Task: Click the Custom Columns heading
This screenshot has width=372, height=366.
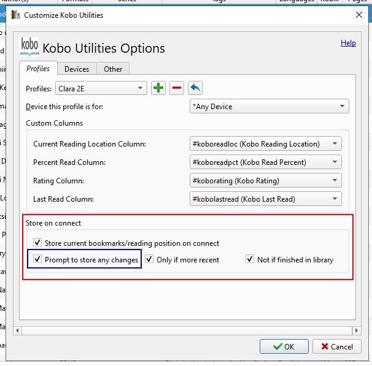Action: [x=55, y=123]
